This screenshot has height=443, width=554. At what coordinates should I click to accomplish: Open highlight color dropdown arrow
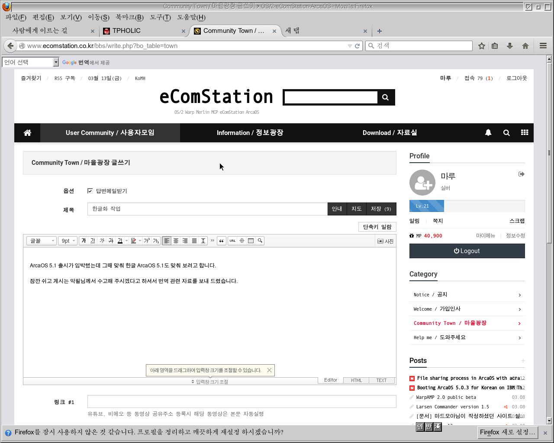click(x=140, y=241)
